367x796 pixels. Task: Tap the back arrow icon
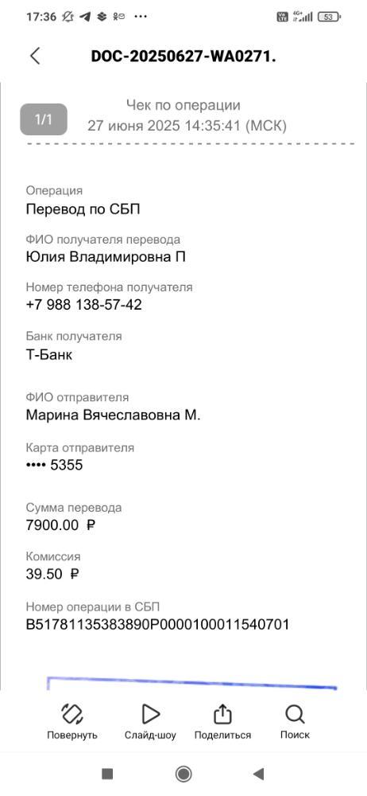35,56
